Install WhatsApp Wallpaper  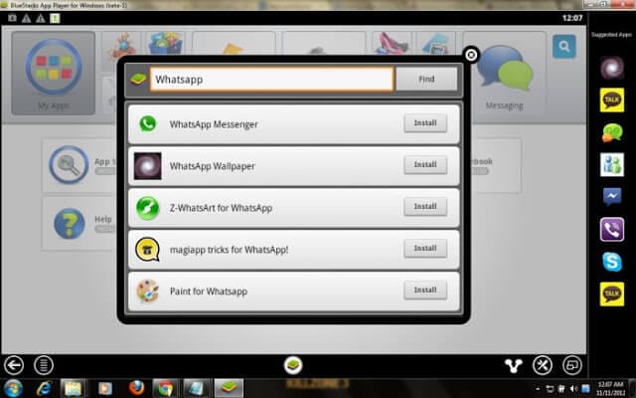(x=425, y=165)
